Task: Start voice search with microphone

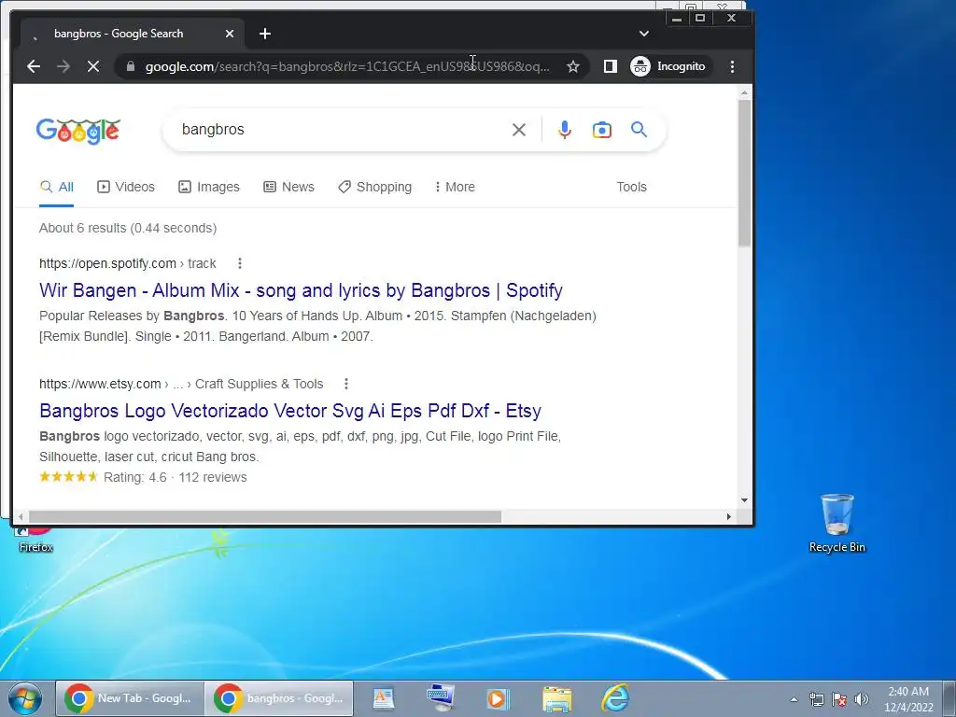Action: [565, 129]
